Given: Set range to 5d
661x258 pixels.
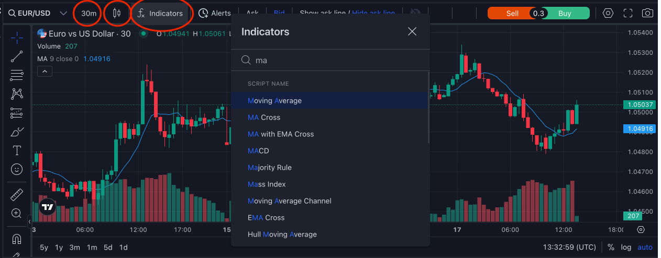Looking at the screenshot, I should (x=108, y=247).
